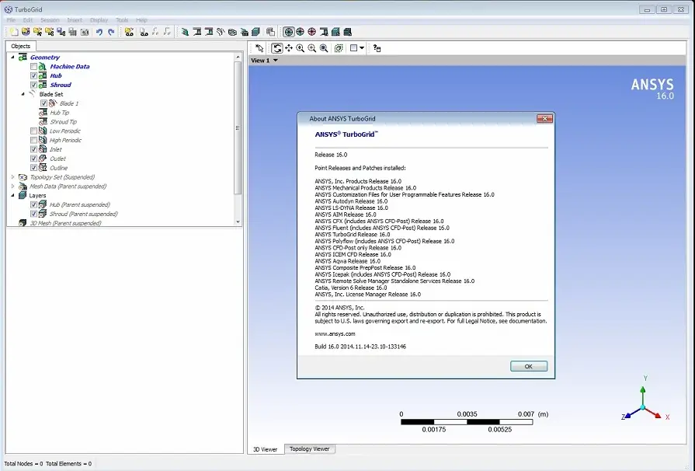Click the TurboGrid logo in title bar
This screenshot has width=695, height=471.
8,9
